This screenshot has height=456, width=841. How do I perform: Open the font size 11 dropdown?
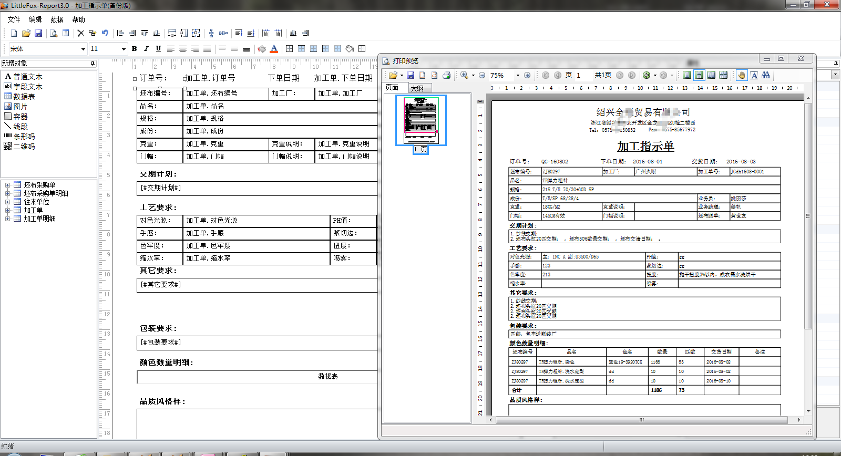pos(124,49)
